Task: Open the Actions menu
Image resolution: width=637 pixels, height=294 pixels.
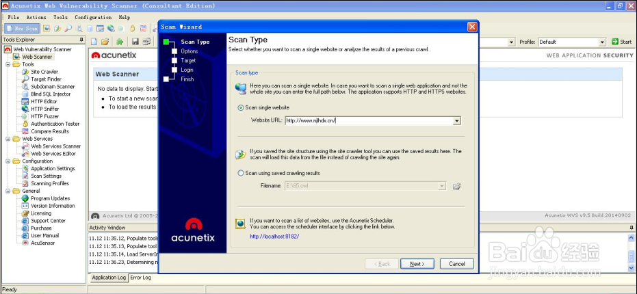Action: [x=36, y=18]
